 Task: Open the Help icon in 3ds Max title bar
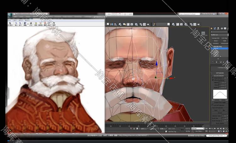pos(214,14)
